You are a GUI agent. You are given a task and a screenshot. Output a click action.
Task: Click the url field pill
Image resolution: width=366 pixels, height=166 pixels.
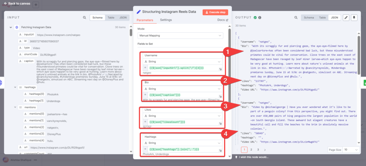(x=23, y=147)
